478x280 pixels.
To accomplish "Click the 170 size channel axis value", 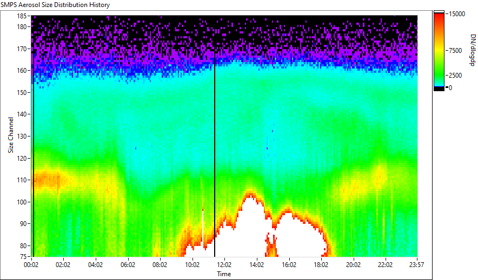I will click(x=22, y=49).
